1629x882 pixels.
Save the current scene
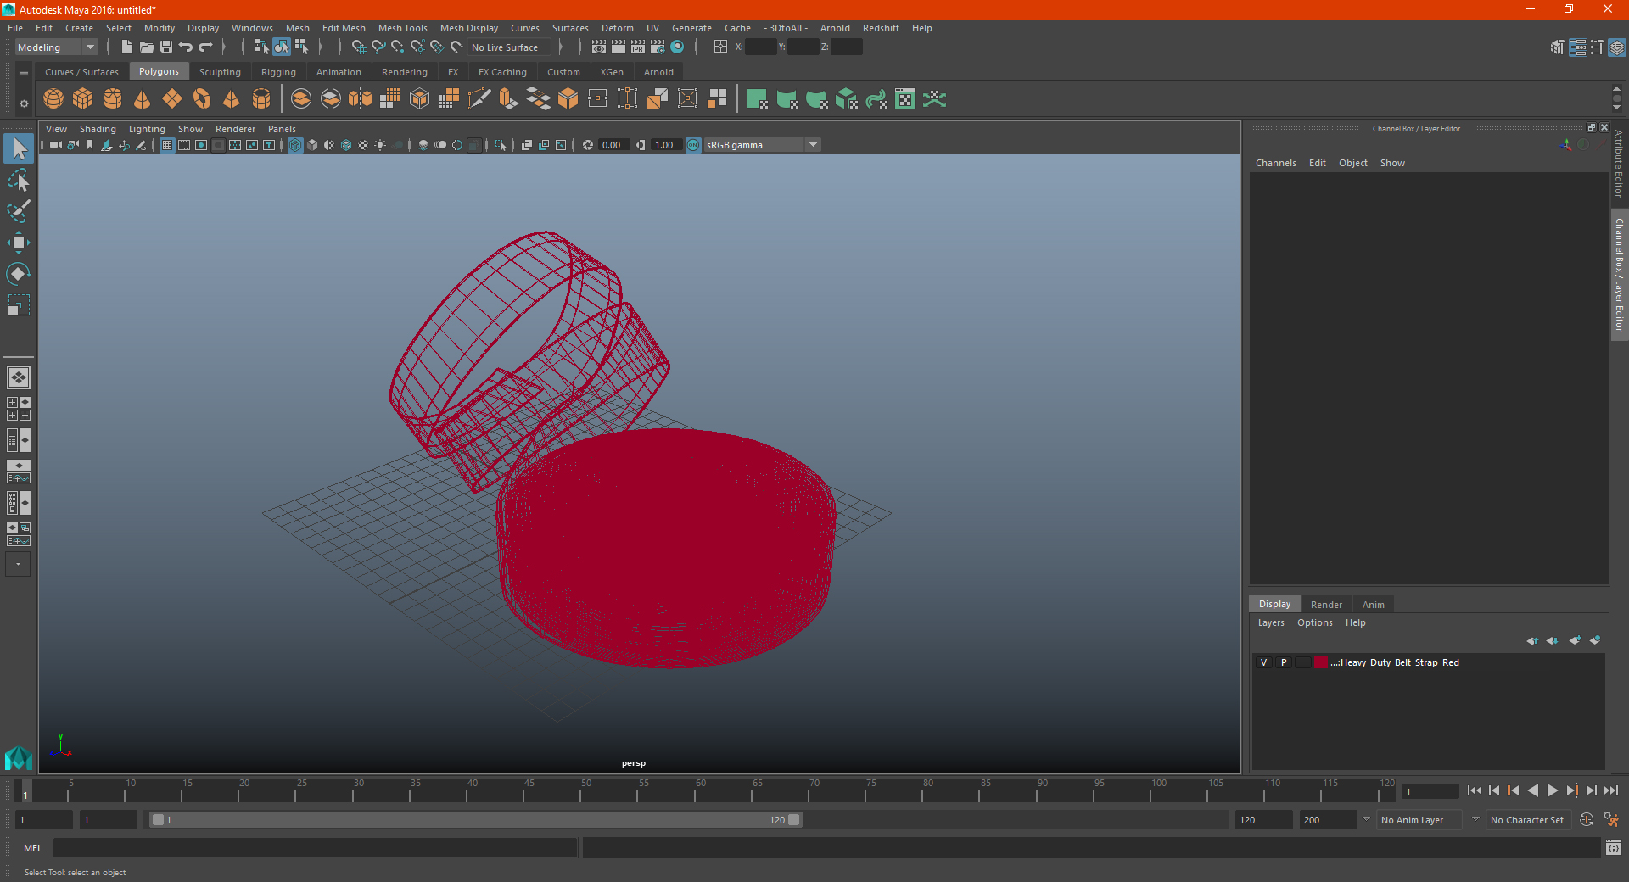click(166, 47)
